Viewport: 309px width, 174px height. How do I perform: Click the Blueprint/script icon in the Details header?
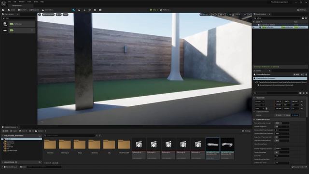pyautogui.click(x=303, y=74)
